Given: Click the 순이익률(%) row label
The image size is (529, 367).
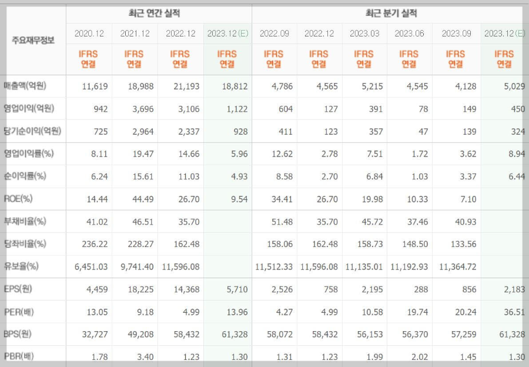Looking at the screenshot, I should click(x=25, y=176).
